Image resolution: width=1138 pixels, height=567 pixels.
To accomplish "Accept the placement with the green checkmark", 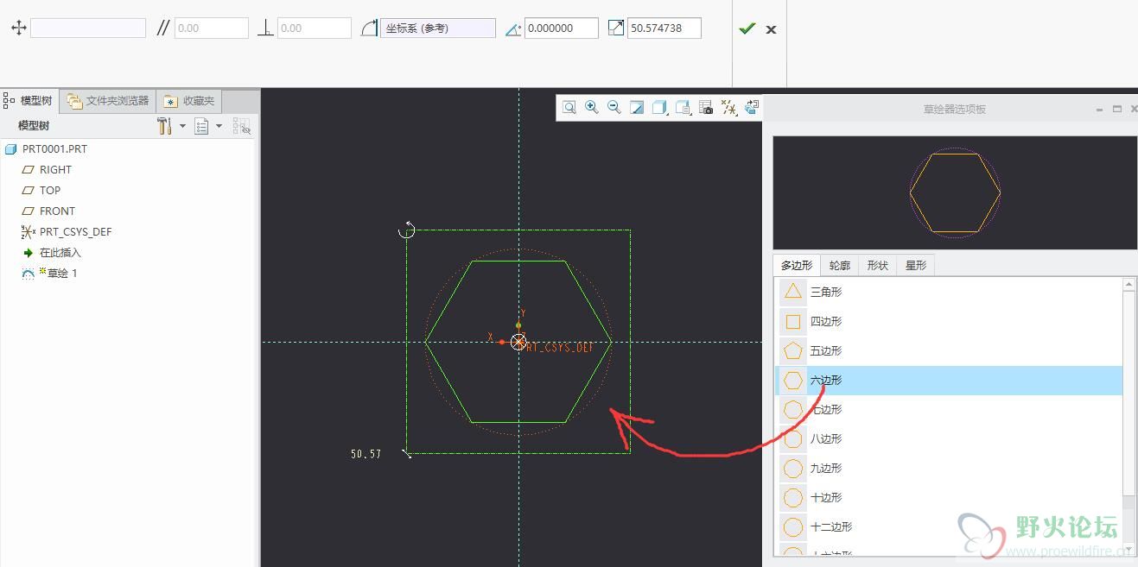I will (x=747, y=28).
